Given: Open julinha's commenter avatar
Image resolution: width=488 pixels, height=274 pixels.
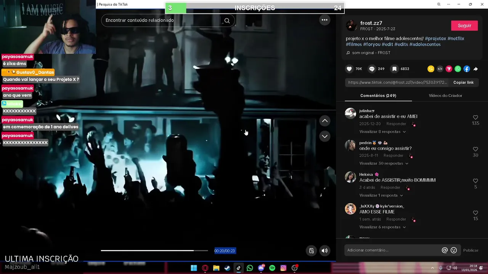Looking at the screenshot, I should click(350, 113).
